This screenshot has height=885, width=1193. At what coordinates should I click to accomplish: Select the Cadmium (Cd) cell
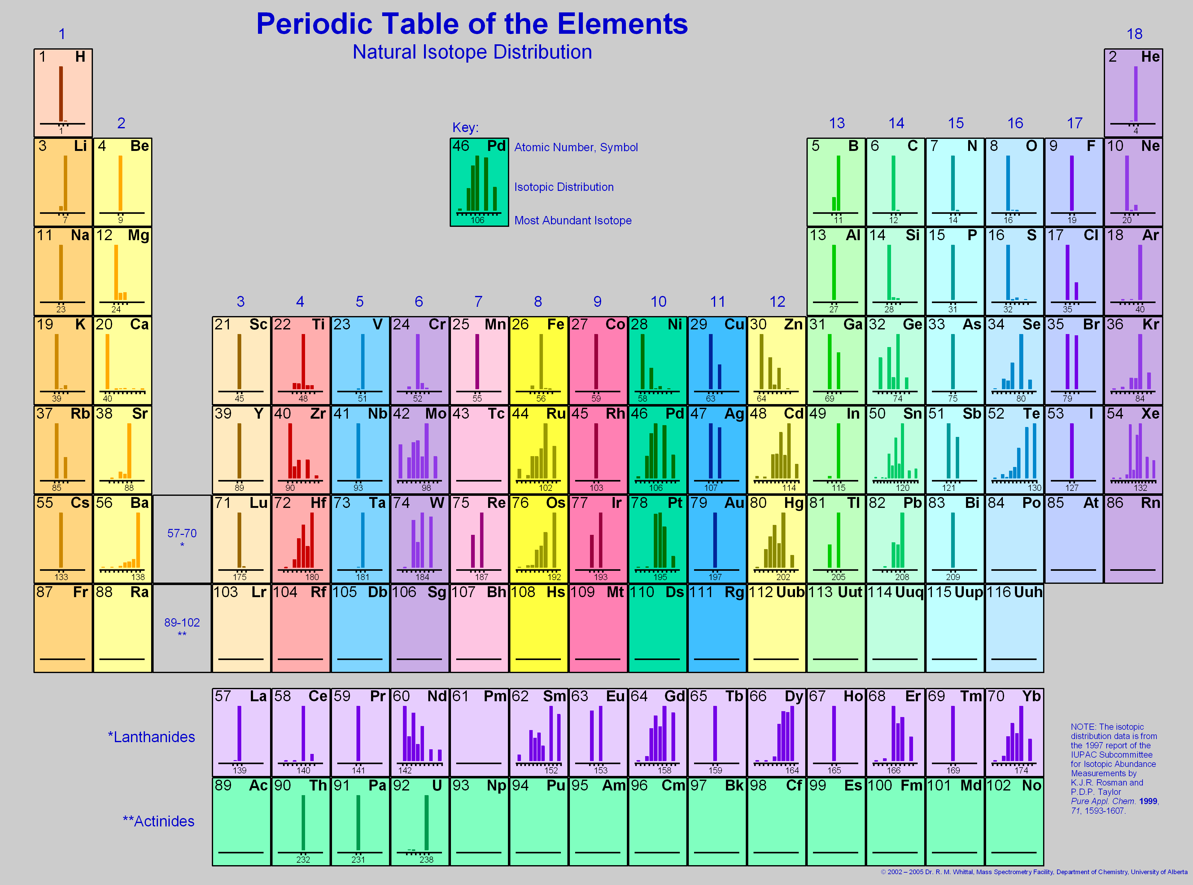[776, 449]
